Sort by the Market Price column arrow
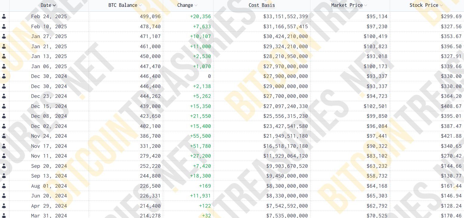 click(x=366, y=5)
